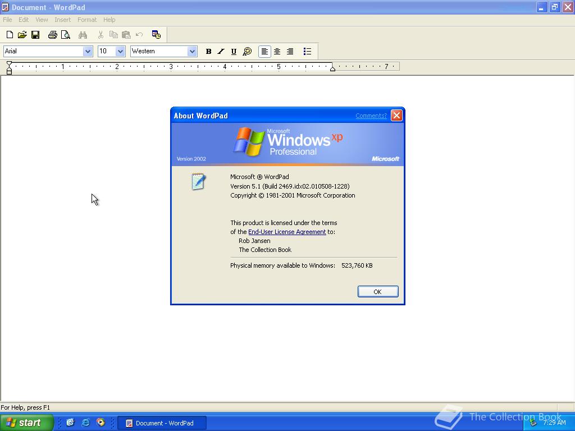
Task: Open the text Color palette icon
Action: 247,51
